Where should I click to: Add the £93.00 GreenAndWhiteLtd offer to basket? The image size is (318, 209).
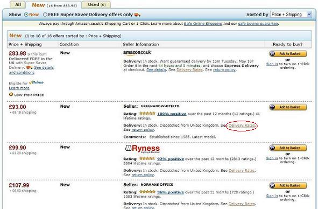point(288,107)
